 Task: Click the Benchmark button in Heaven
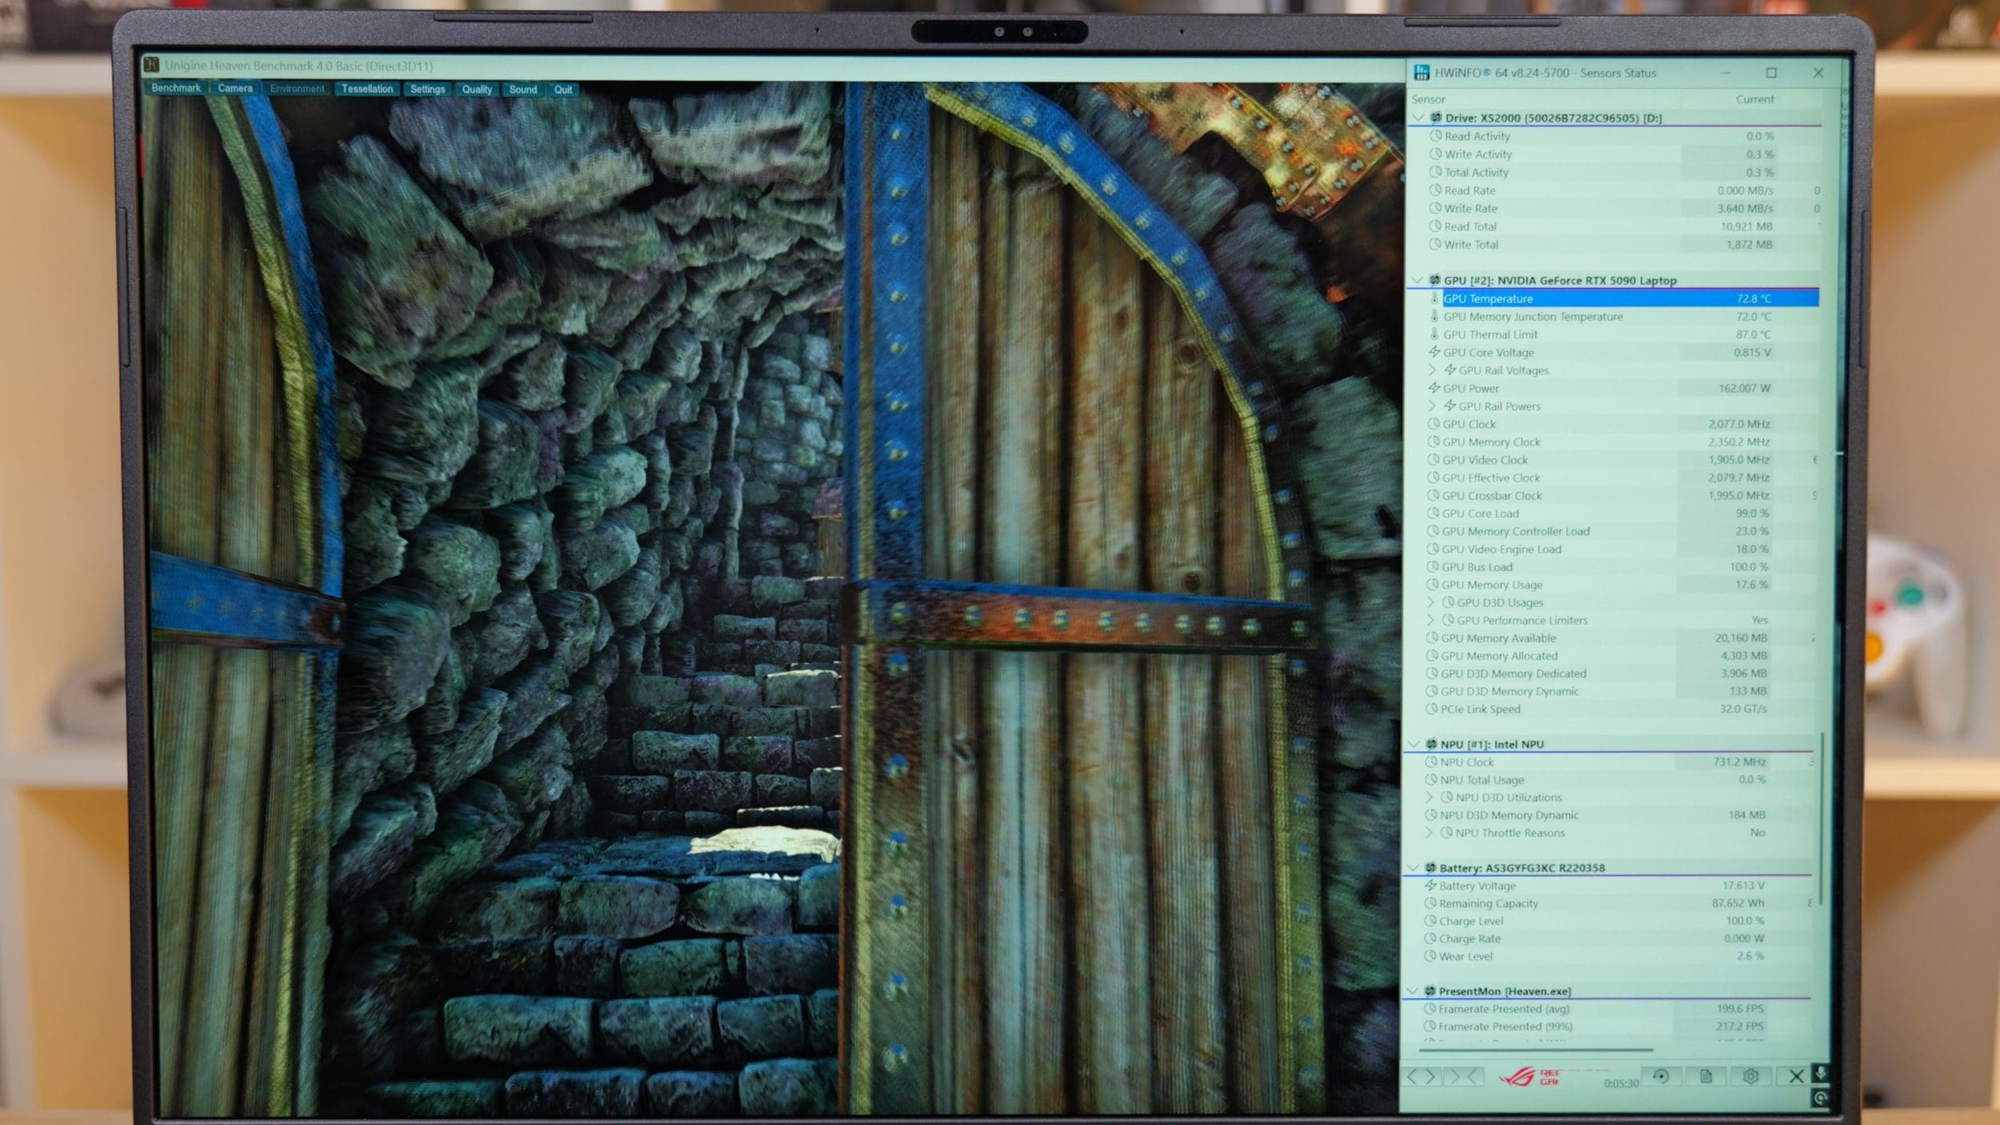pos(176,88)
